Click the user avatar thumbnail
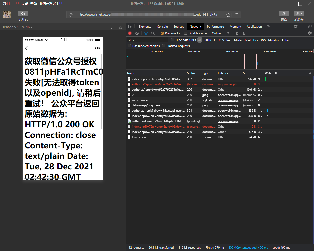This screenshot has height=251, width=314. click(7, 15)
